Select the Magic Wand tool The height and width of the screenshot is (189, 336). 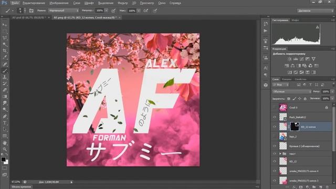pyautogui.click(x=5, y=44)
